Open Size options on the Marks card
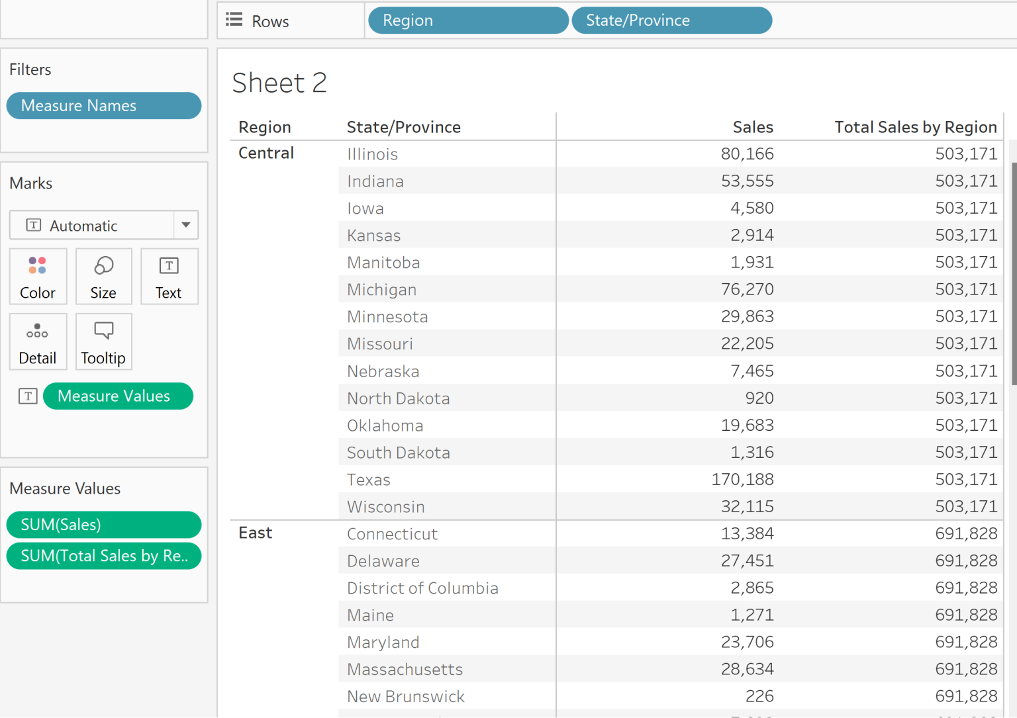Viewport: 1017px width, 718px height. pos(103,276)
